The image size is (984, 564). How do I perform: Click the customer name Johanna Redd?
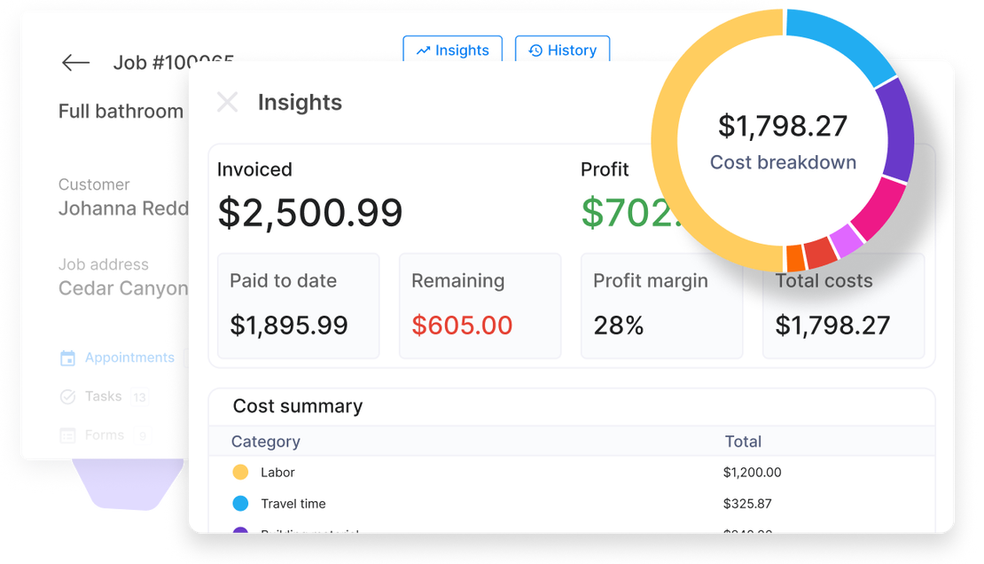tap(124, 208)
